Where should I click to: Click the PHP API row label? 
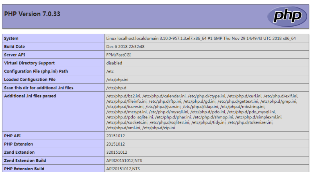tap(13, 136)
